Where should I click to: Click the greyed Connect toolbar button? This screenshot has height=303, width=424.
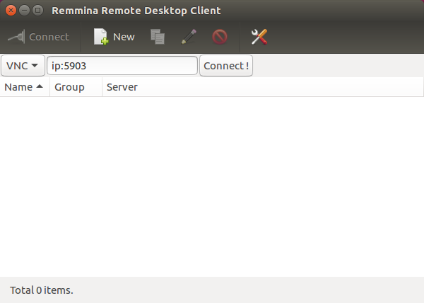click(39, 37)
